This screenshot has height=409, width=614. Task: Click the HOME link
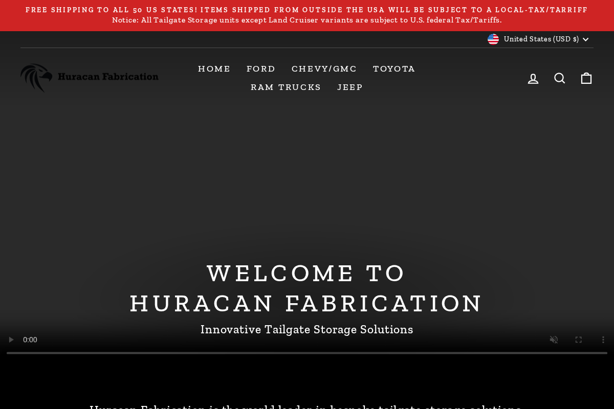214,69
